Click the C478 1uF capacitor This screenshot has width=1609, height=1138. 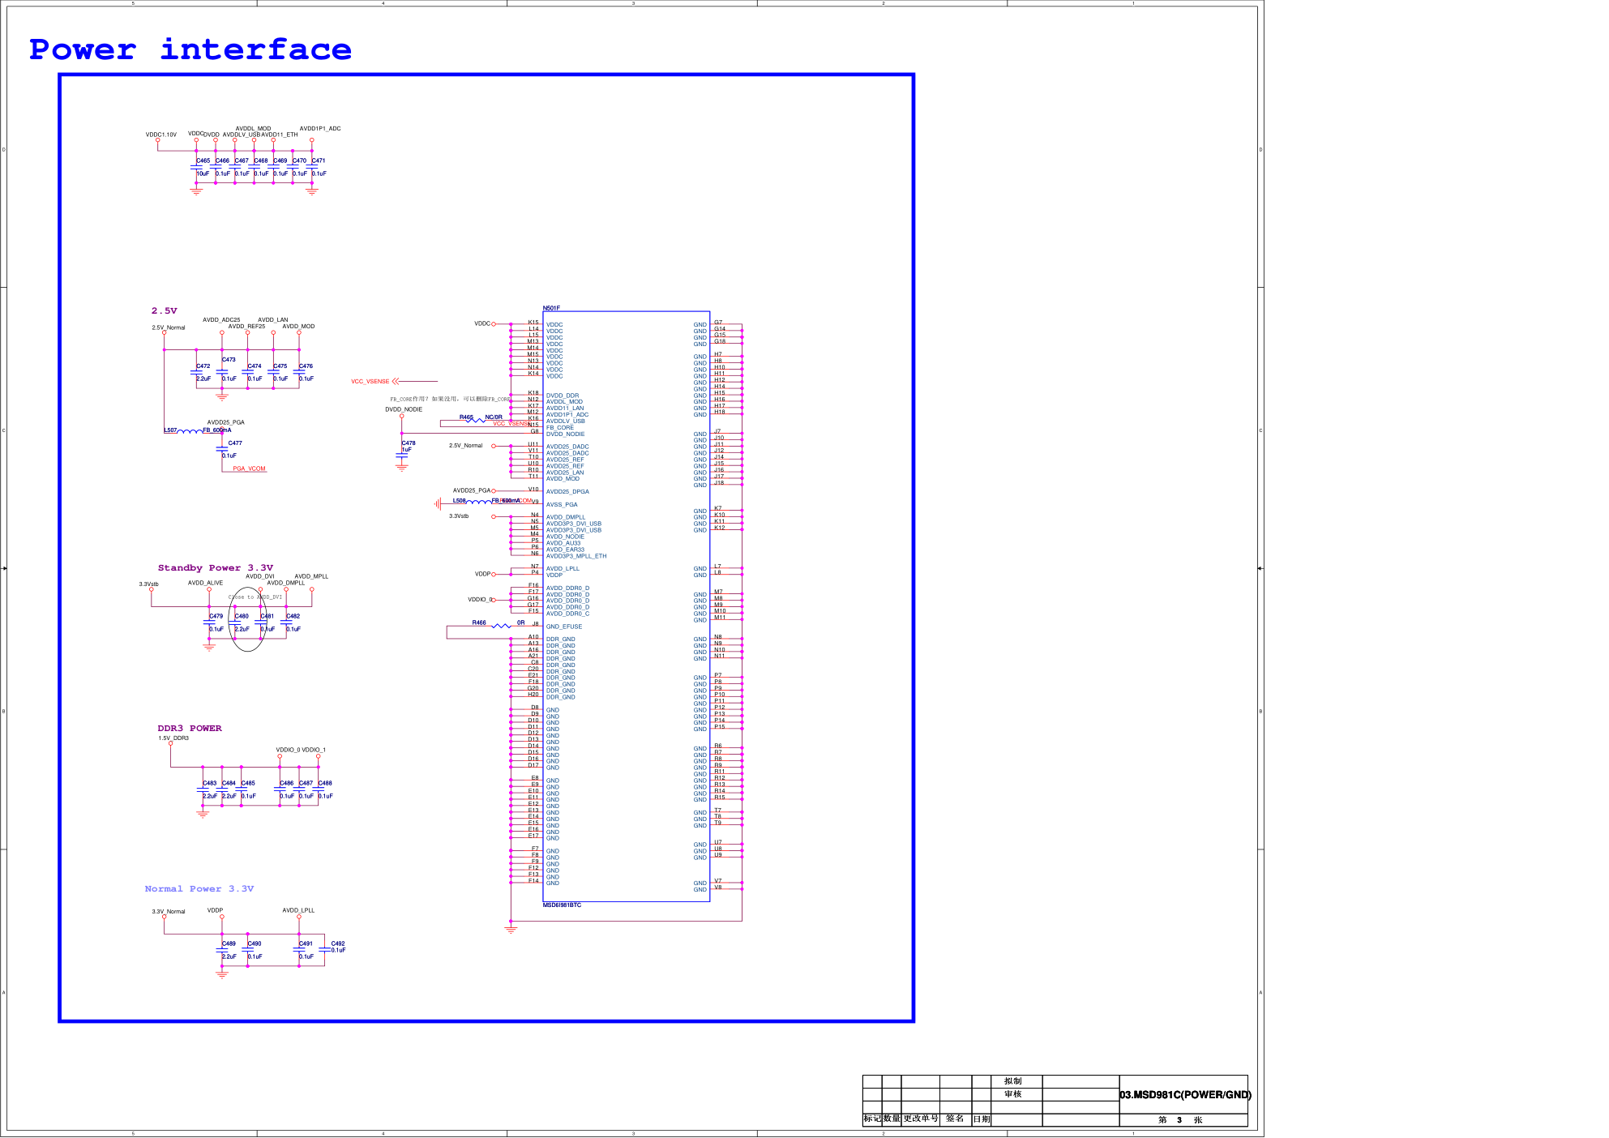(x=402, y=454)
